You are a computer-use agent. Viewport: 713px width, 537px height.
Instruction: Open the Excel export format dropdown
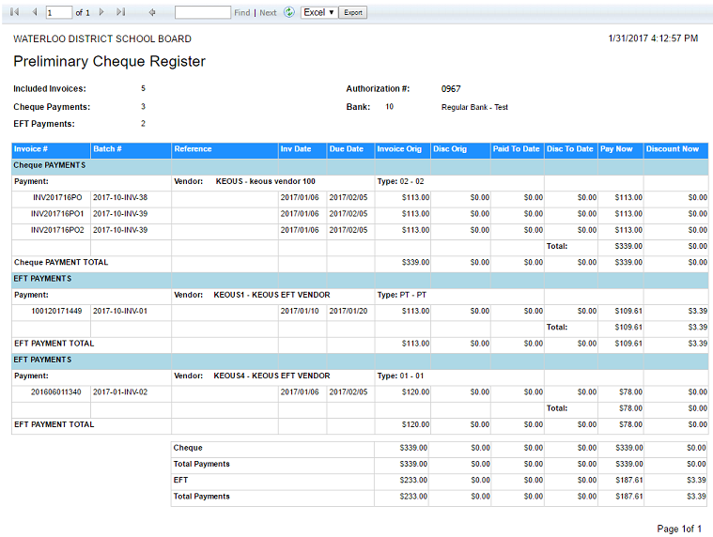(318, 12)
